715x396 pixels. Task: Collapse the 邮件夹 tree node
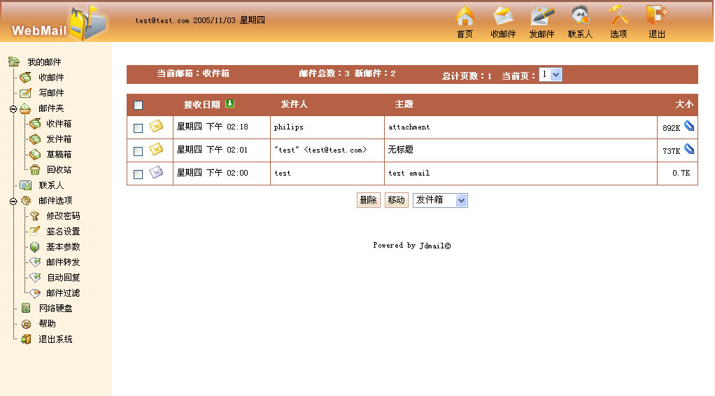pos(13,108)
